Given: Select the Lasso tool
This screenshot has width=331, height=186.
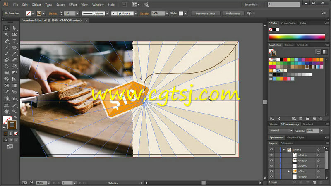Looking at the screenshot, I should pyautogui.click(x=14, y=34).
